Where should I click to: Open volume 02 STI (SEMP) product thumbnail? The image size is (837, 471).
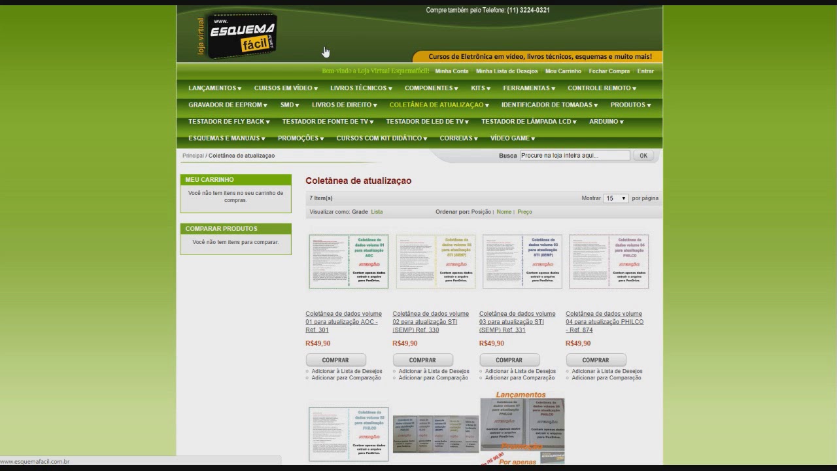tap(436, 262)
